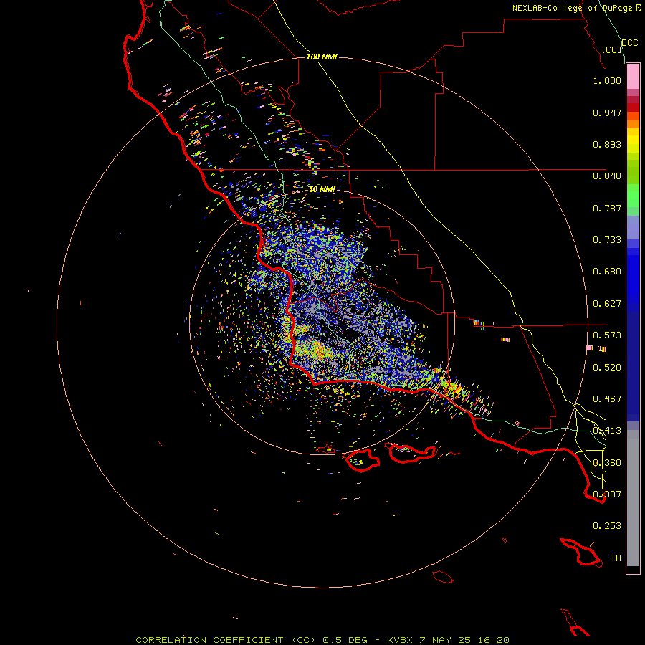Viewport: 645px width, 645px height.
Task: Select the orange swatch in color scale
Action: pos(633,124)
